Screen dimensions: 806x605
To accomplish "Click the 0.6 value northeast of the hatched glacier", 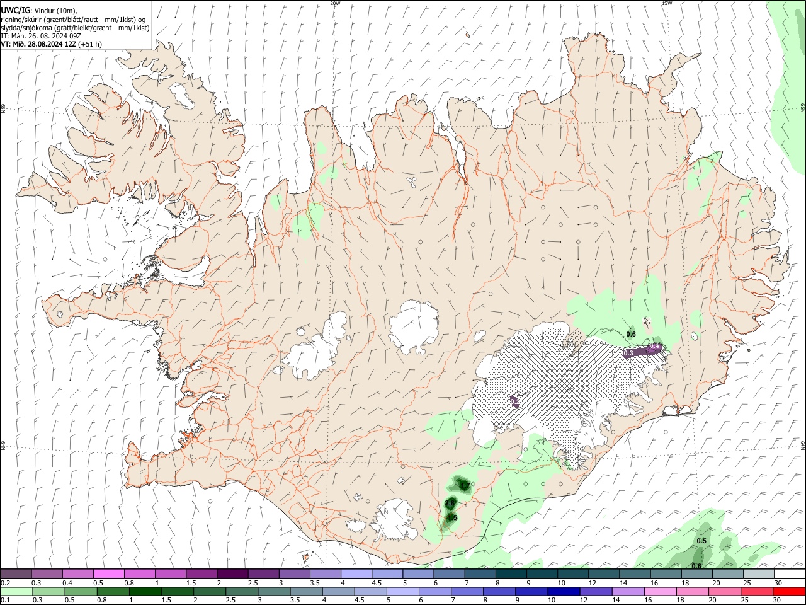I will click(x=632, y=333).
